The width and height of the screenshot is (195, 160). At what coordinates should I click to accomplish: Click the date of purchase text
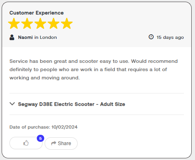43,127
